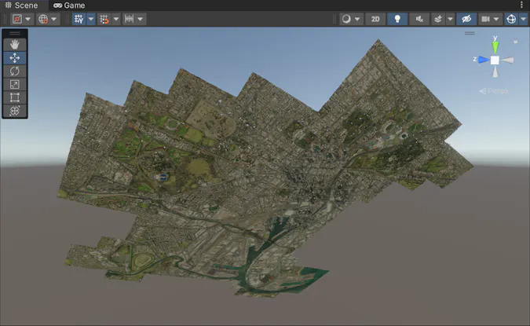This screenshot has width=530, height=326.
Task: Select the Scale tool
Action: click(x=15, y=84)
